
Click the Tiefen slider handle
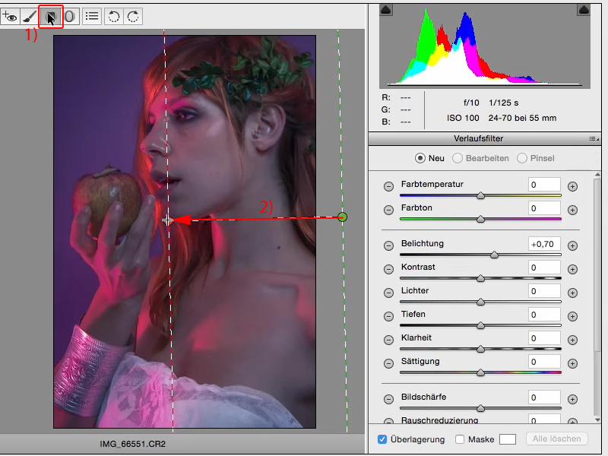480,325
